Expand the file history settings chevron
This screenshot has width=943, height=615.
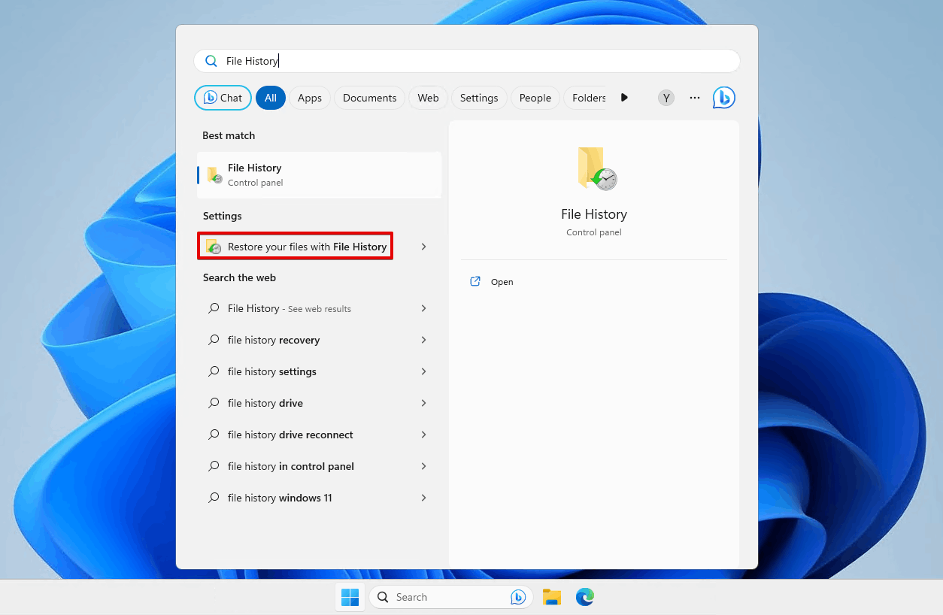pyautogui.click(x=423, y=371)
